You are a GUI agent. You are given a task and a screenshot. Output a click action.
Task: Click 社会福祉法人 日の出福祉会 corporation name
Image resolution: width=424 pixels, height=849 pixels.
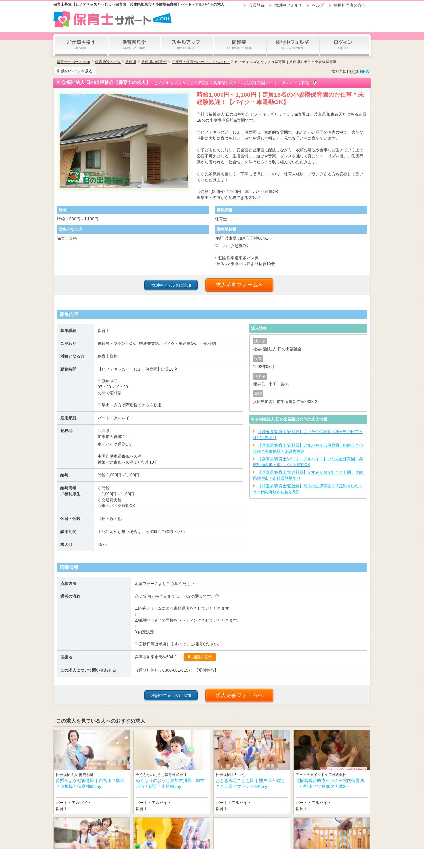pos(277,349)
